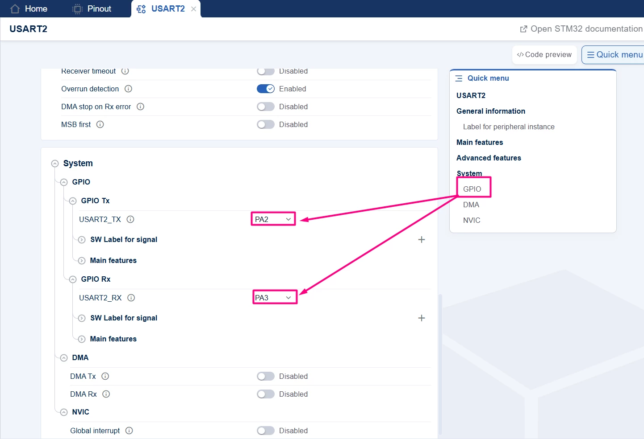The image size is (644, 439).
Task: Show info for Global interrupt
Action: tap(129, 431)
